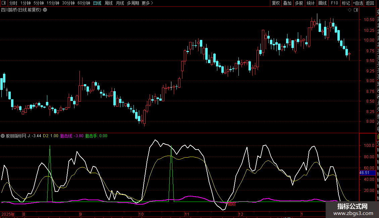Click the 46.51 value marker on indicator axis
The width and height of the screenshot is (379, 218).
pos(364,173)
